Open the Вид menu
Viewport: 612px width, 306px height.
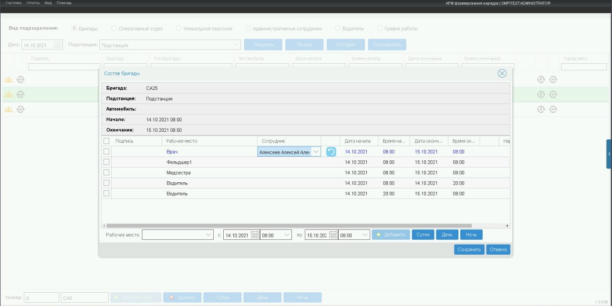pyautogui.click(x=48, y=3)
